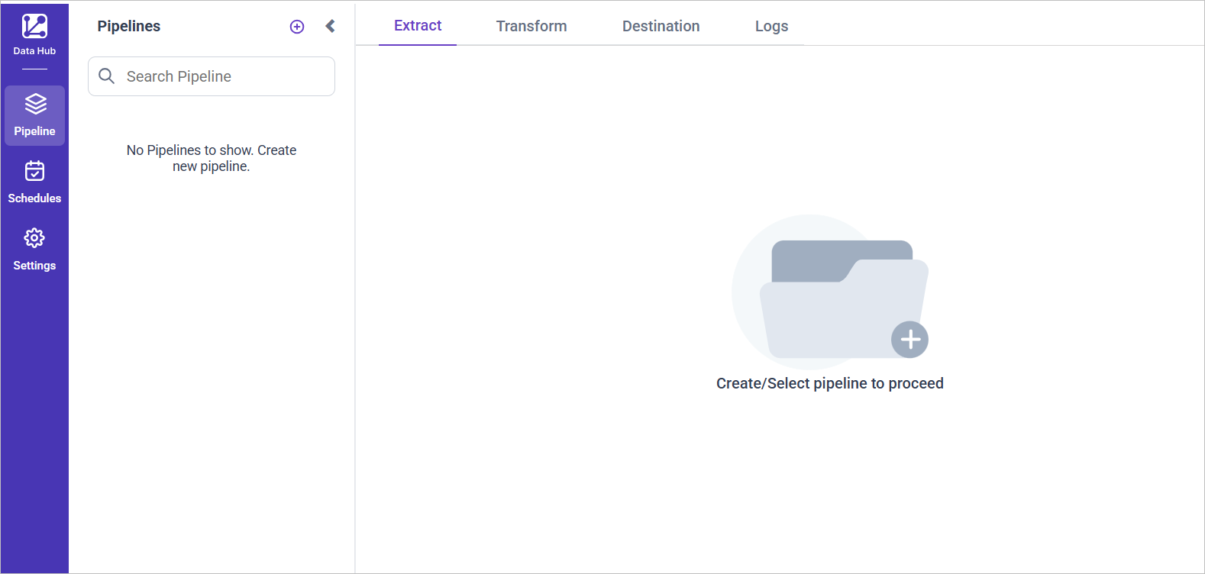Click the Data Hub text label
Viewport: 1205px width, 574px height.
[34, 51]
